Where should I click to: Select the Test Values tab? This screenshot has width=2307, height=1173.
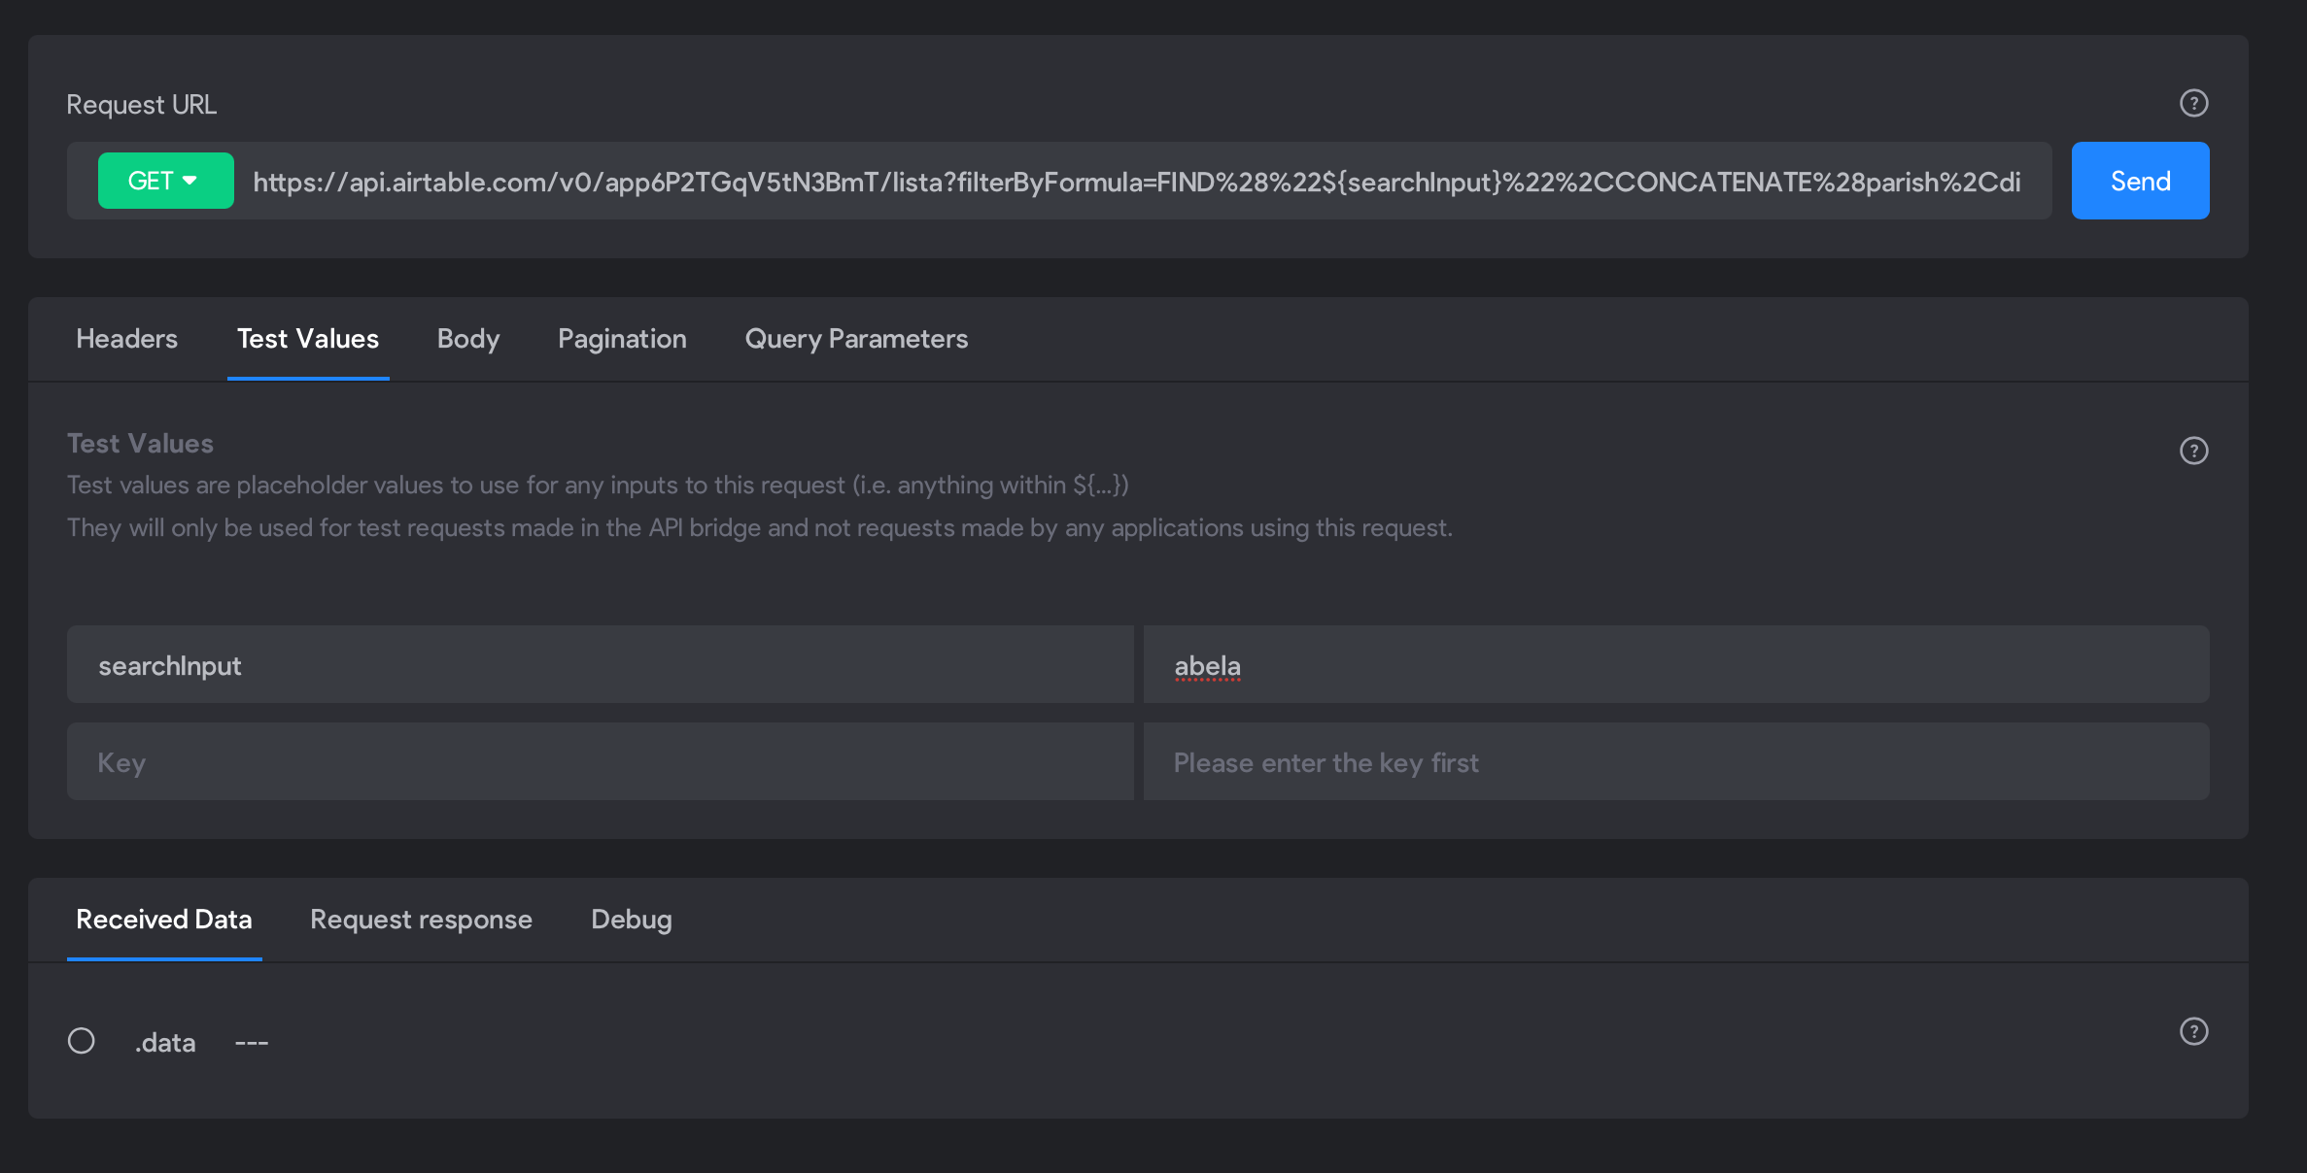pos(308,339)
